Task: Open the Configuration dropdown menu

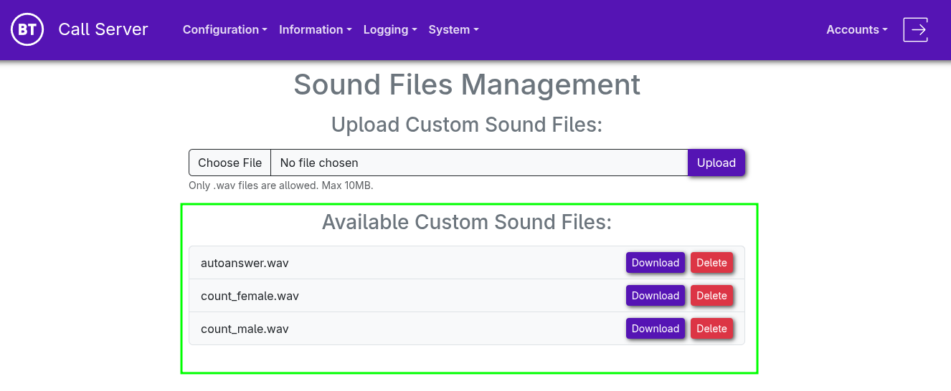Action: pyautogui.click(x=225, y=29)
